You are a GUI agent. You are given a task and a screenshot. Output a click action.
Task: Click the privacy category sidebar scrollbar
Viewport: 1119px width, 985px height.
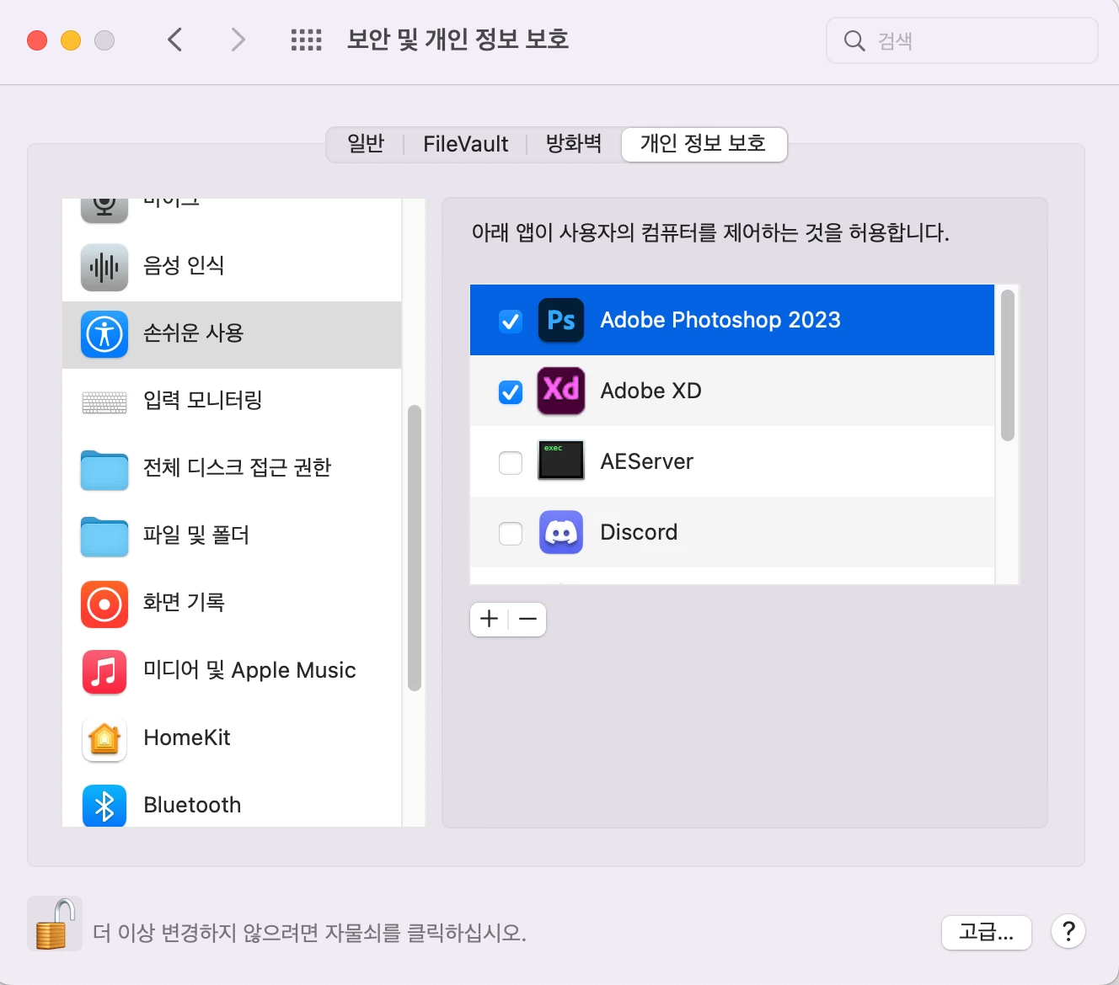point(414,548)
